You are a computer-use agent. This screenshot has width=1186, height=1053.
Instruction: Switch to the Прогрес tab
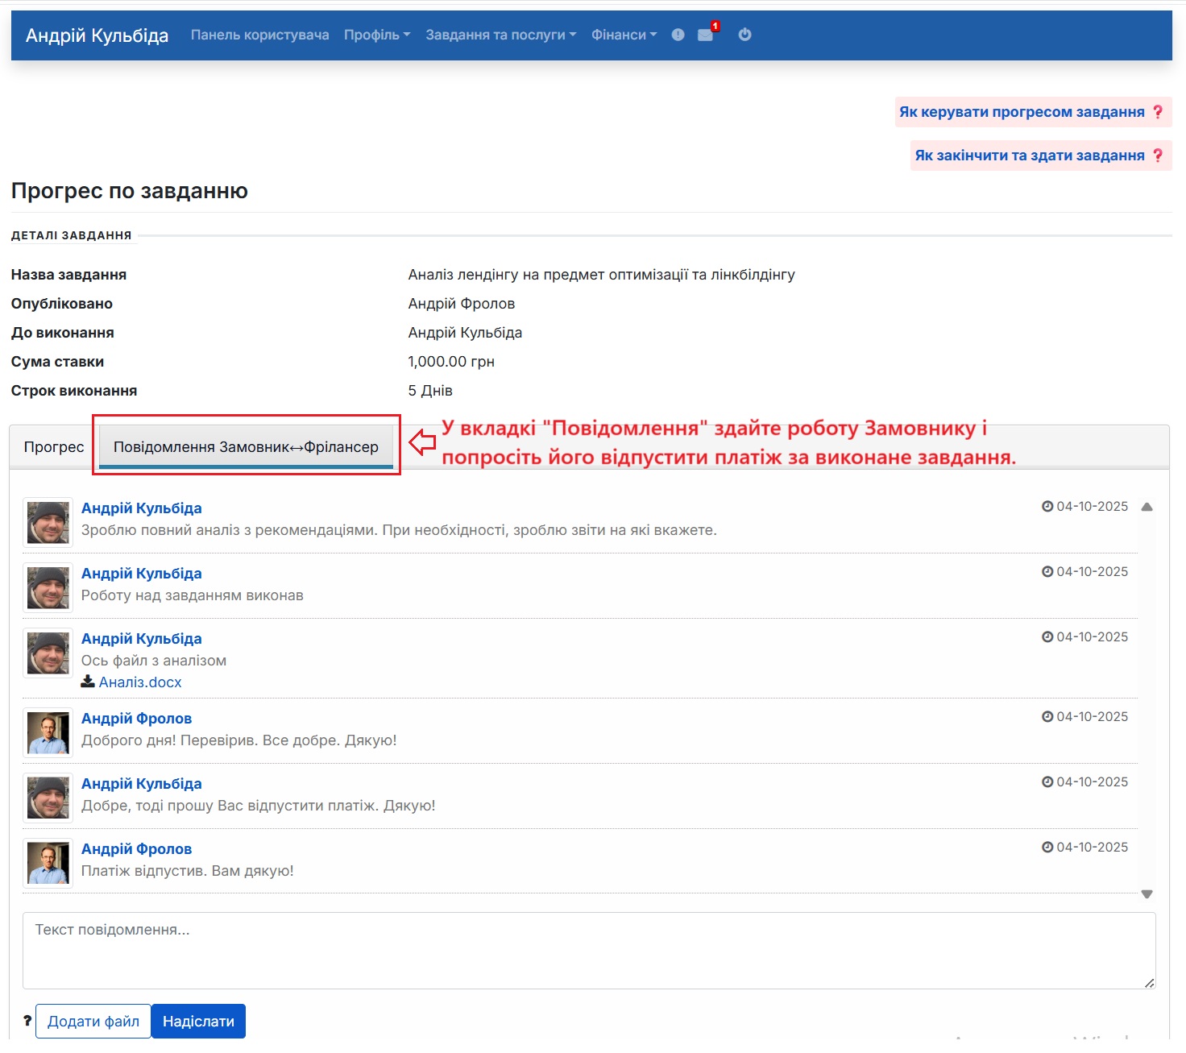tap(54, 447)
